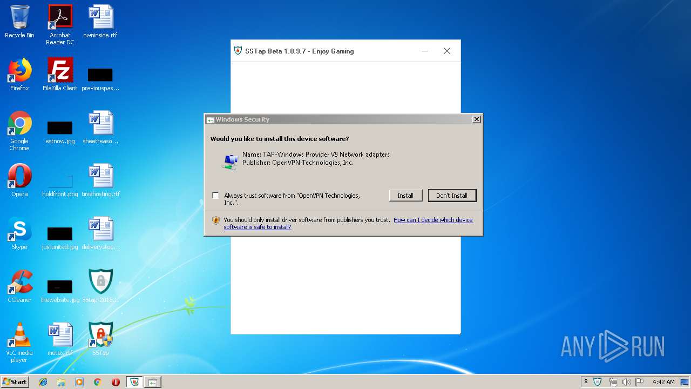Image resolution: width=691 pixels, height=389 pixels.
Task: Enable Always trust software from OpenVPN Technologies
Action: tap(216, 196)
